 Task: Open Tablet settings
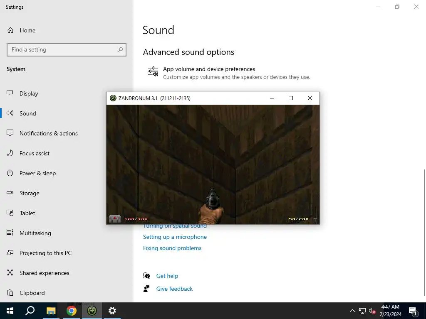click(x=27, y=213)
